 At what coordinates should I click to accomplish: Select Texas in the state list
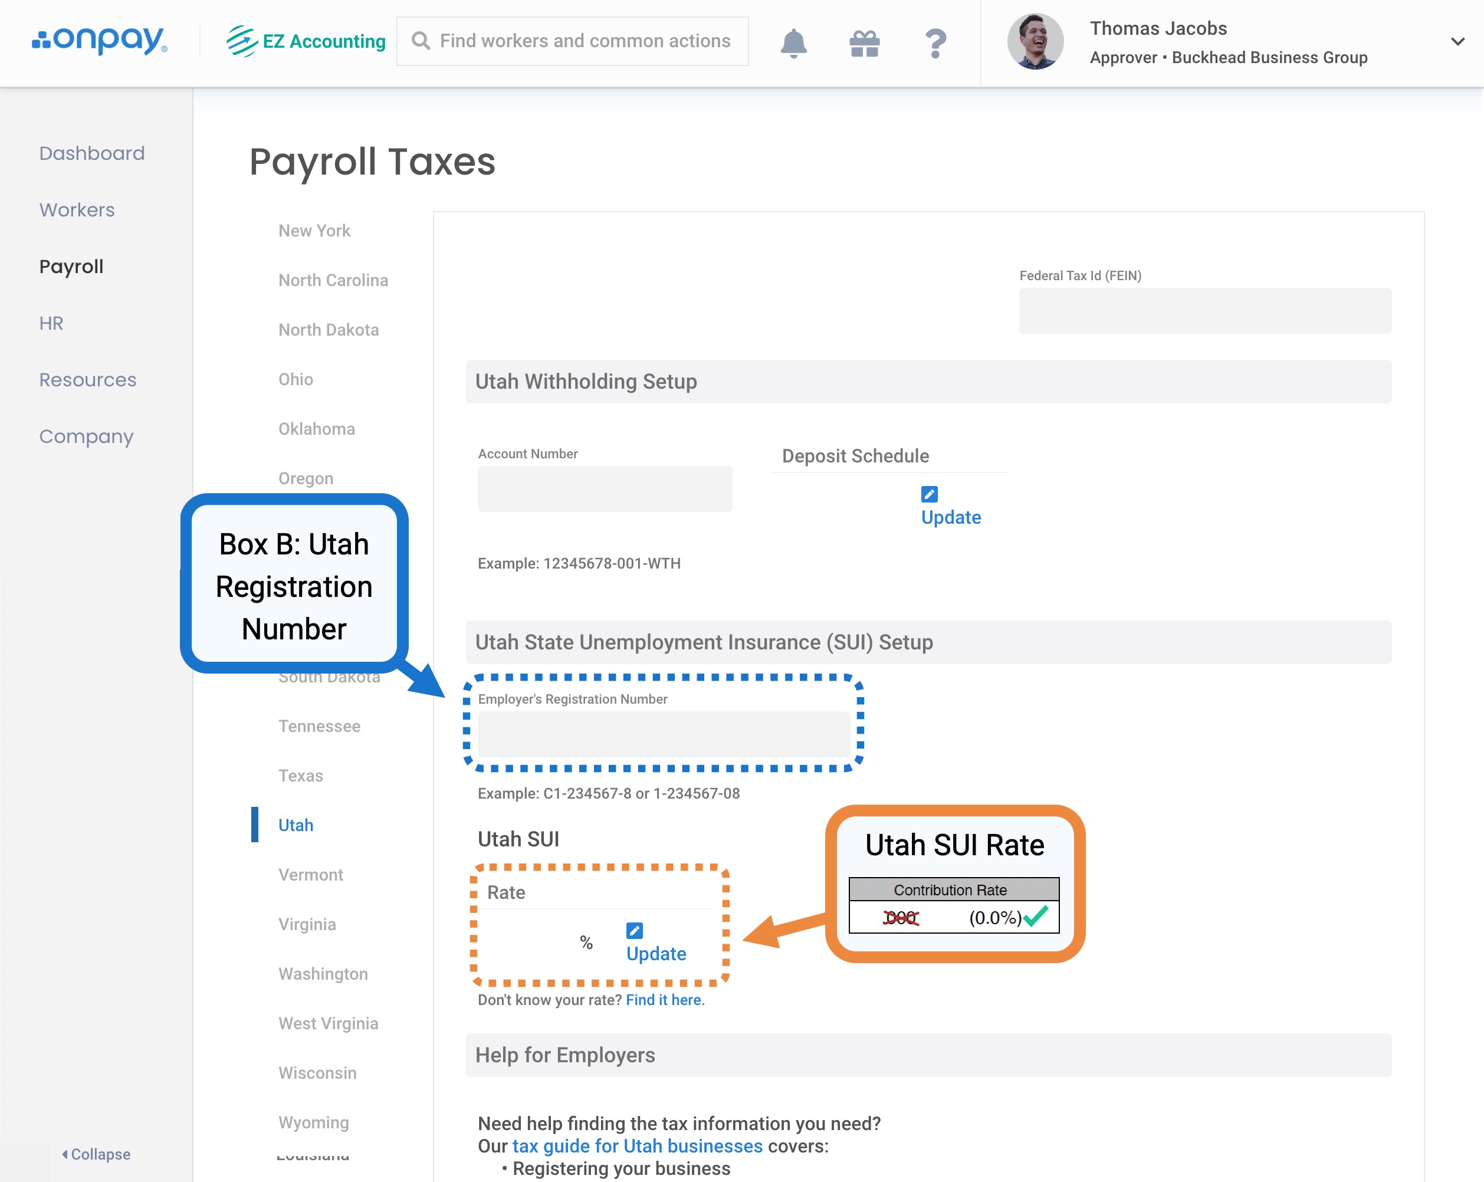(300, 776)
